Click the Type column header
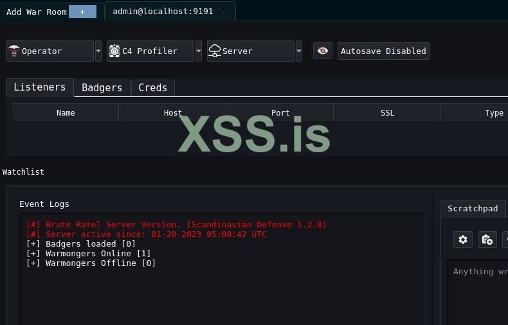508x325 pixels. click(x=475, y=112)
